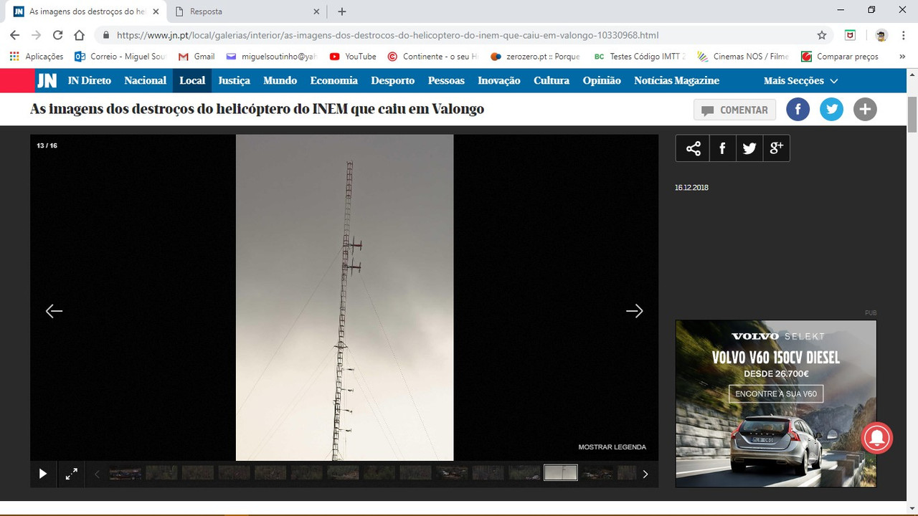Screen dimensions: 918x516
Task: Toggle gallery fullscreen mode
Action: tap(72, 474)
